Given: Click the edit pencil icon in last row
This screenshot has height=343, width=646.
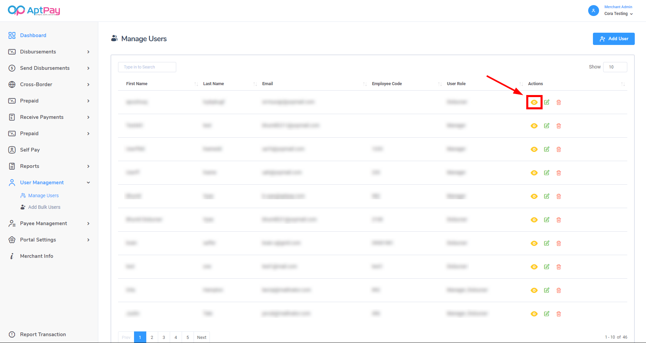Looking at the screenshot, I should pos(547,314).
